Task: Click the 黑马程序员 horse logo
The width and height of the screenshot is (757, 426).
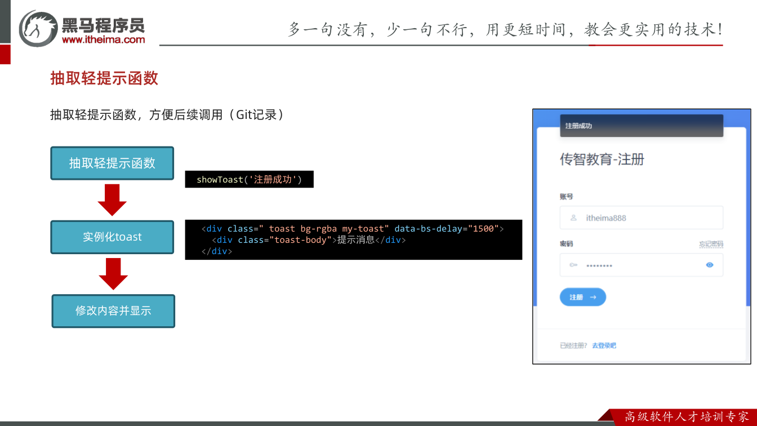Action: (x=38, y=28)
